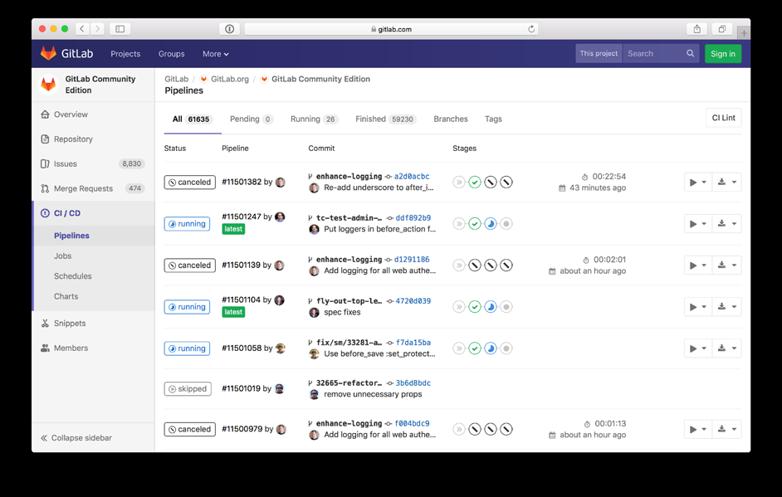Open manual actions dropdown for pipeline #11501247

click(x=697, y=224)
